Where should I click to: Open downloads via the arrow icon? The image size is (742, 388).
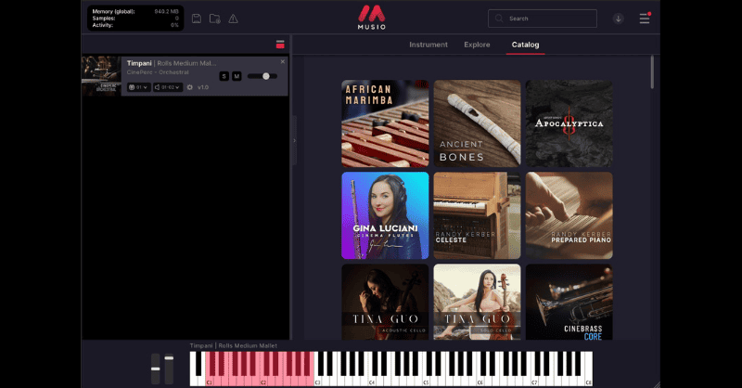(618, 19)
